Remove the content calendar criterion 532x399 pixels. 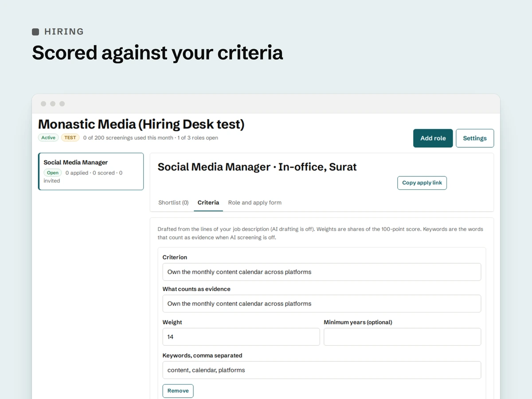tap(178, 391)
